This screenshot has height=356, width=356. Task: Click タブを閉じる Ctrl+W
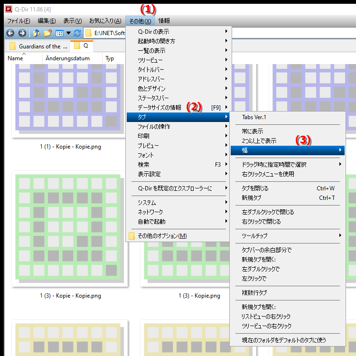pyautogui.click(x=288, y=188)
